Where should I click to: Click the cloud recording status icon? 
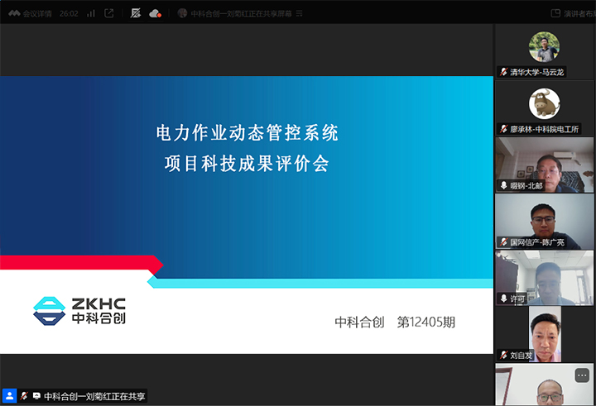(x=155, y=14)
